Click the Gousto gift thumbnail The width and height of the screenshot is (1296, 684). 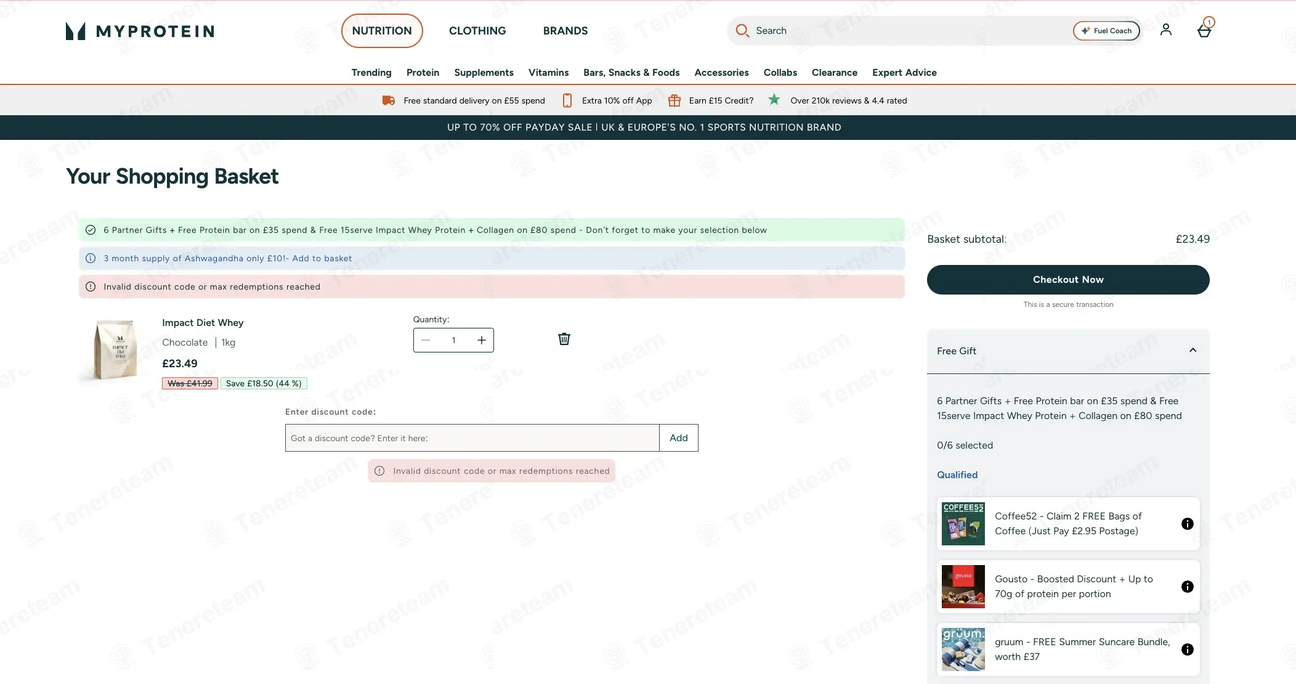[x=963, y=587]
